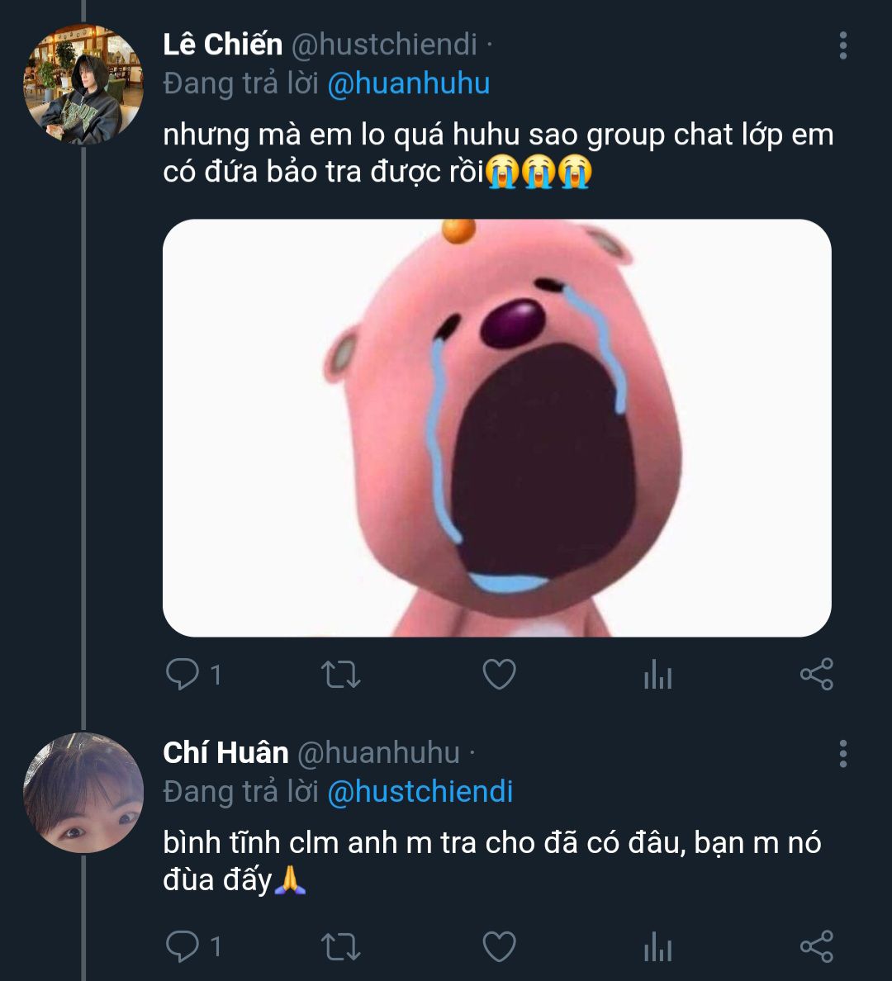
Task: Open Lê Chiến's profile from display name
Action: coord(223,44)
